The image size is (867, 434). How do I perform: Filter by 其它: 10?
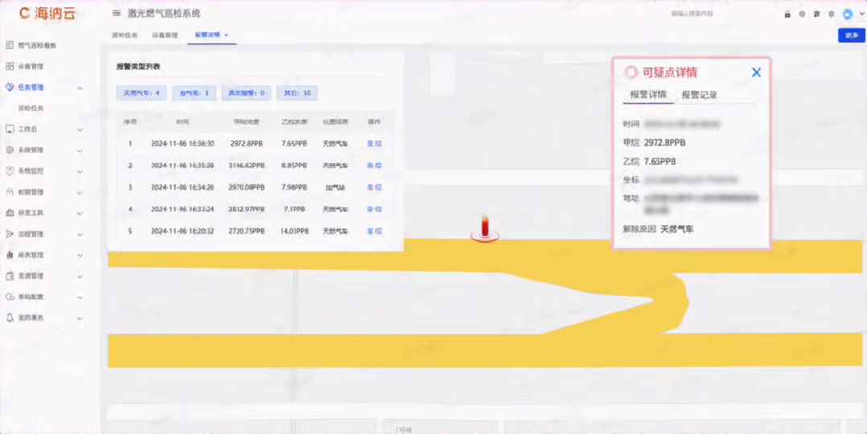297,93
